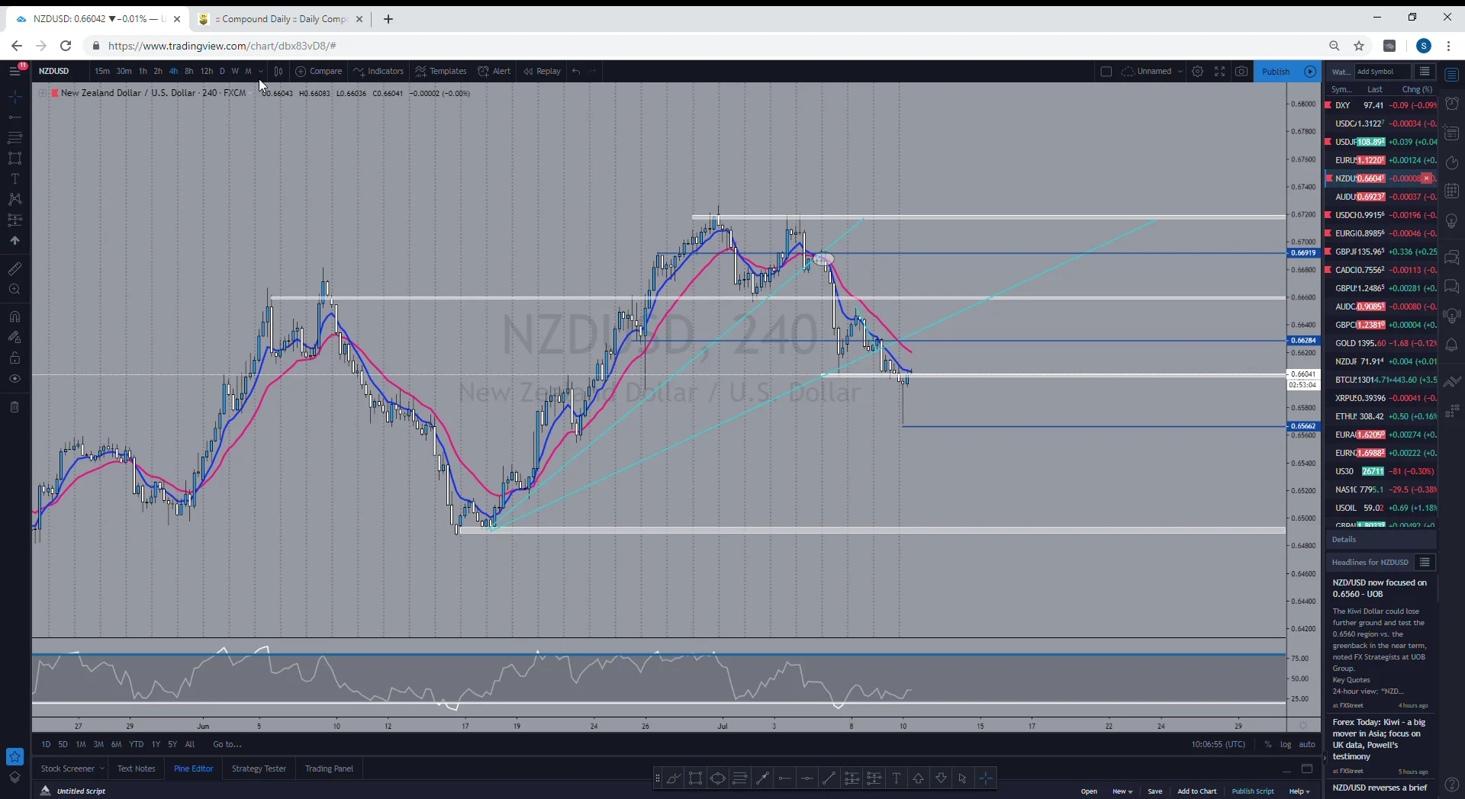Screen dimensions: 1465x799
Task: Click the remove drawings trash icon
Action: pos(14,407)
